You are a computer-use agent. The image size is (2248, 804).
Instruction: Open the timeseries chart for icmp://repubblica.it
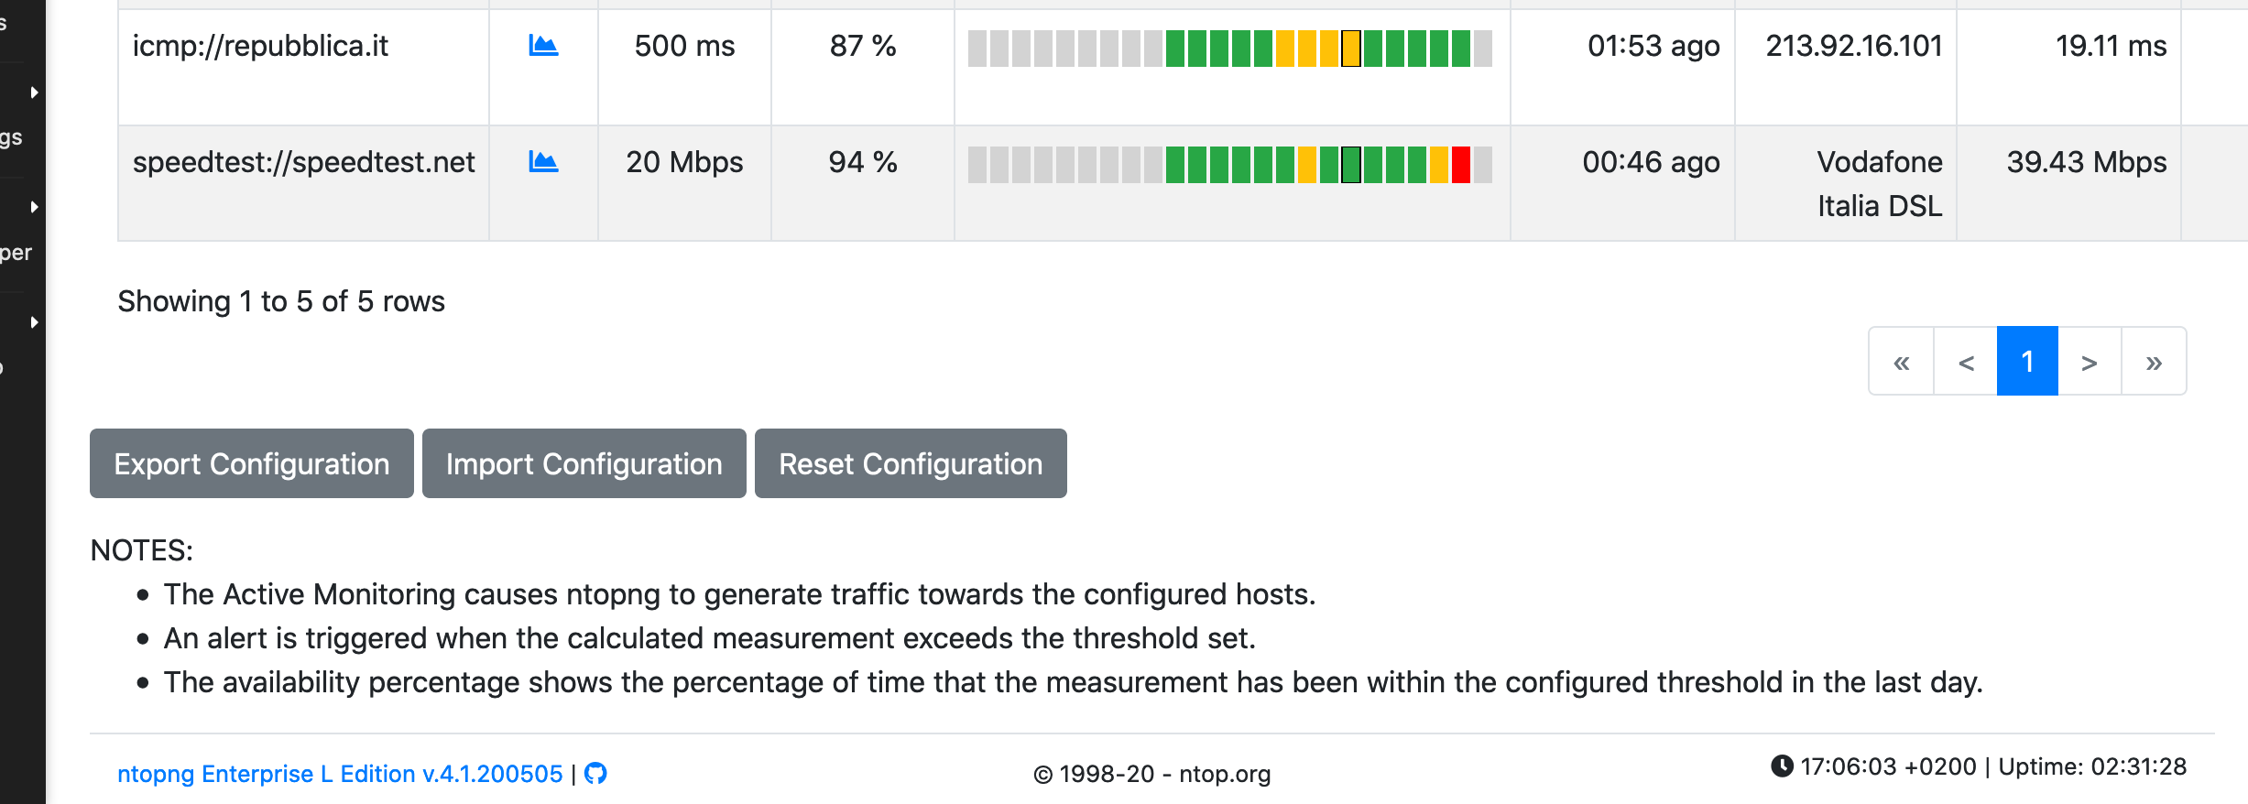point(542,47)
